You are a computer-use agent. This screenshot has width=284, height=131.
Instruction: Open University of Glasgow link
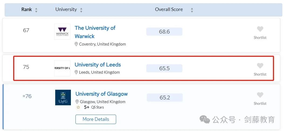(x=102, y=94)
